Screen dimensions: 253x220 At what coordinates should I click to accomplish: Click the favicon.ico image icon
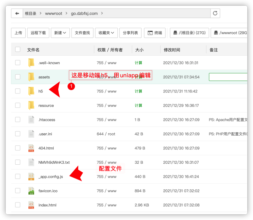click(31, 191)
